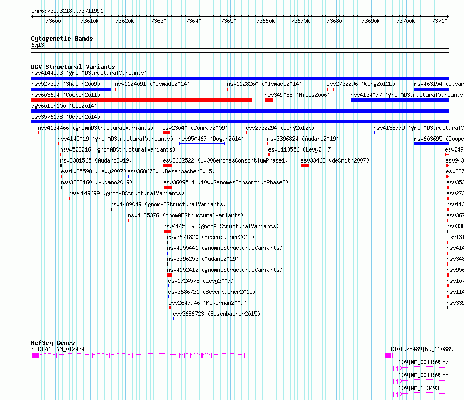Select nsv4138779 variant label

(419, 128)
